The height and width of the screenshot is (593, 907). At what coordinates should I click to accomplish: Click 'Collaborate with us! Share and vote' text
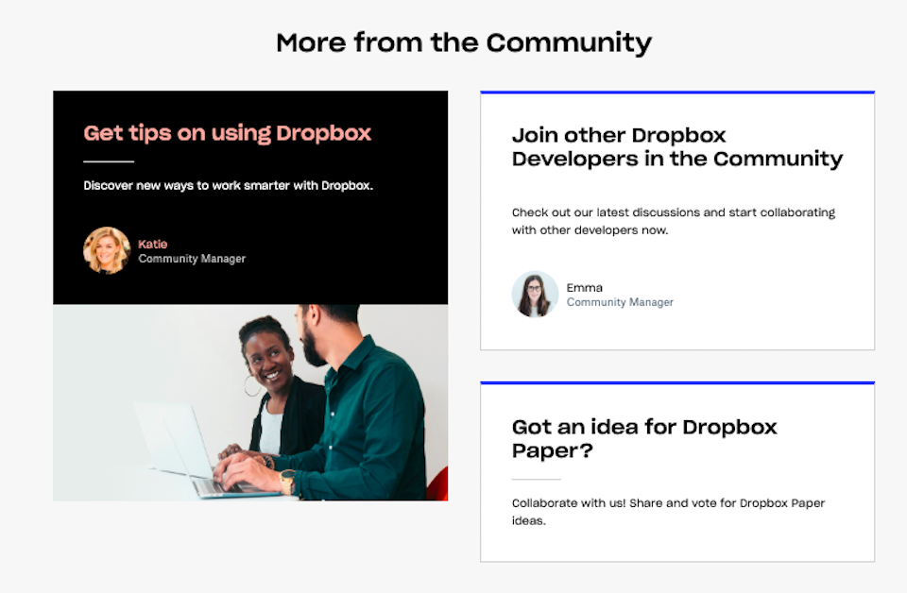668,512
